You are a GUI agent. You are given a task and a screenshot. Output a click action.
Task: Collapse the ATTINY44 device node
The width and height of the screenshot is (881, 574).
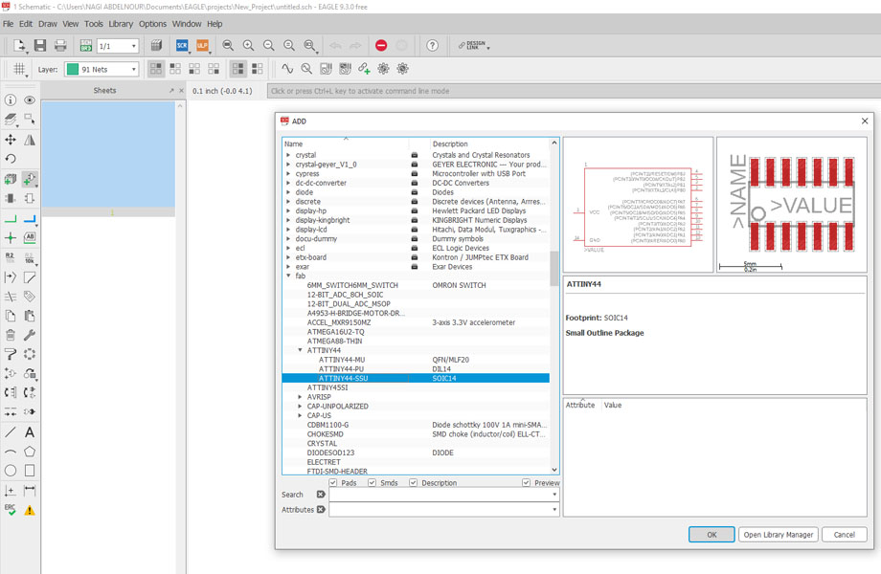300,350
